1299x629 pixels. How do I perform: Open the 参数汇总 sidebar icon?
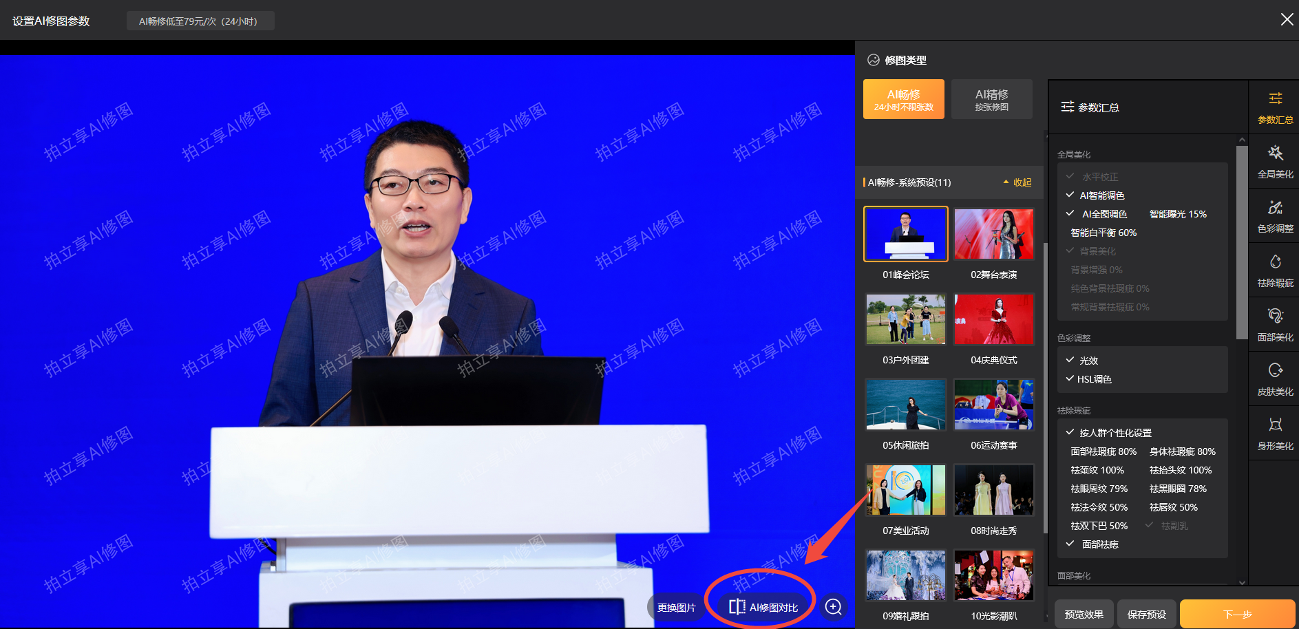point(1275,107)
